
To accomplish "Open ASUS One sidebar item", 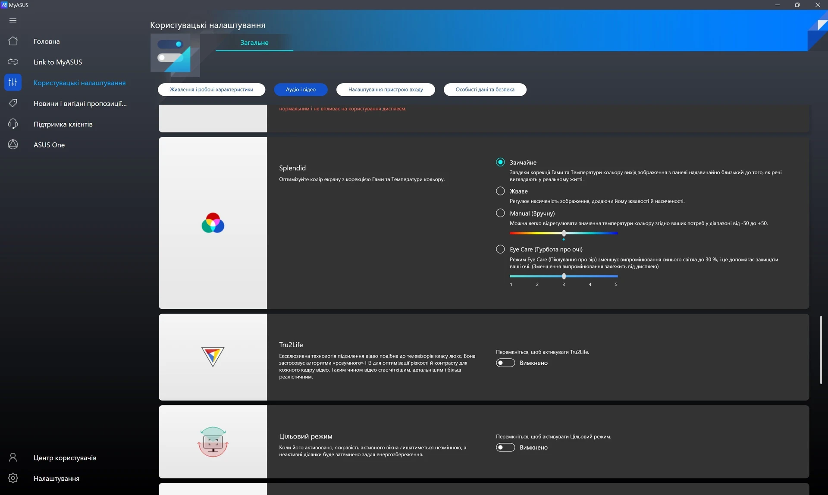I will coord(49,145).
